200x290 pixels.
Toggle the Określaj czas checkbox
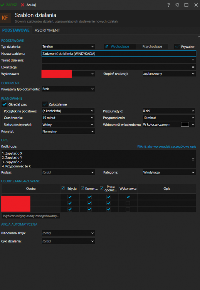coord(4,104)
